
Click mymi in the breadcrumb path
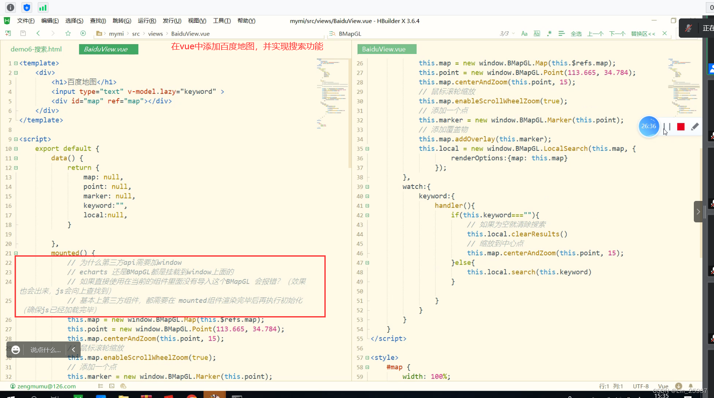(116, 34)
